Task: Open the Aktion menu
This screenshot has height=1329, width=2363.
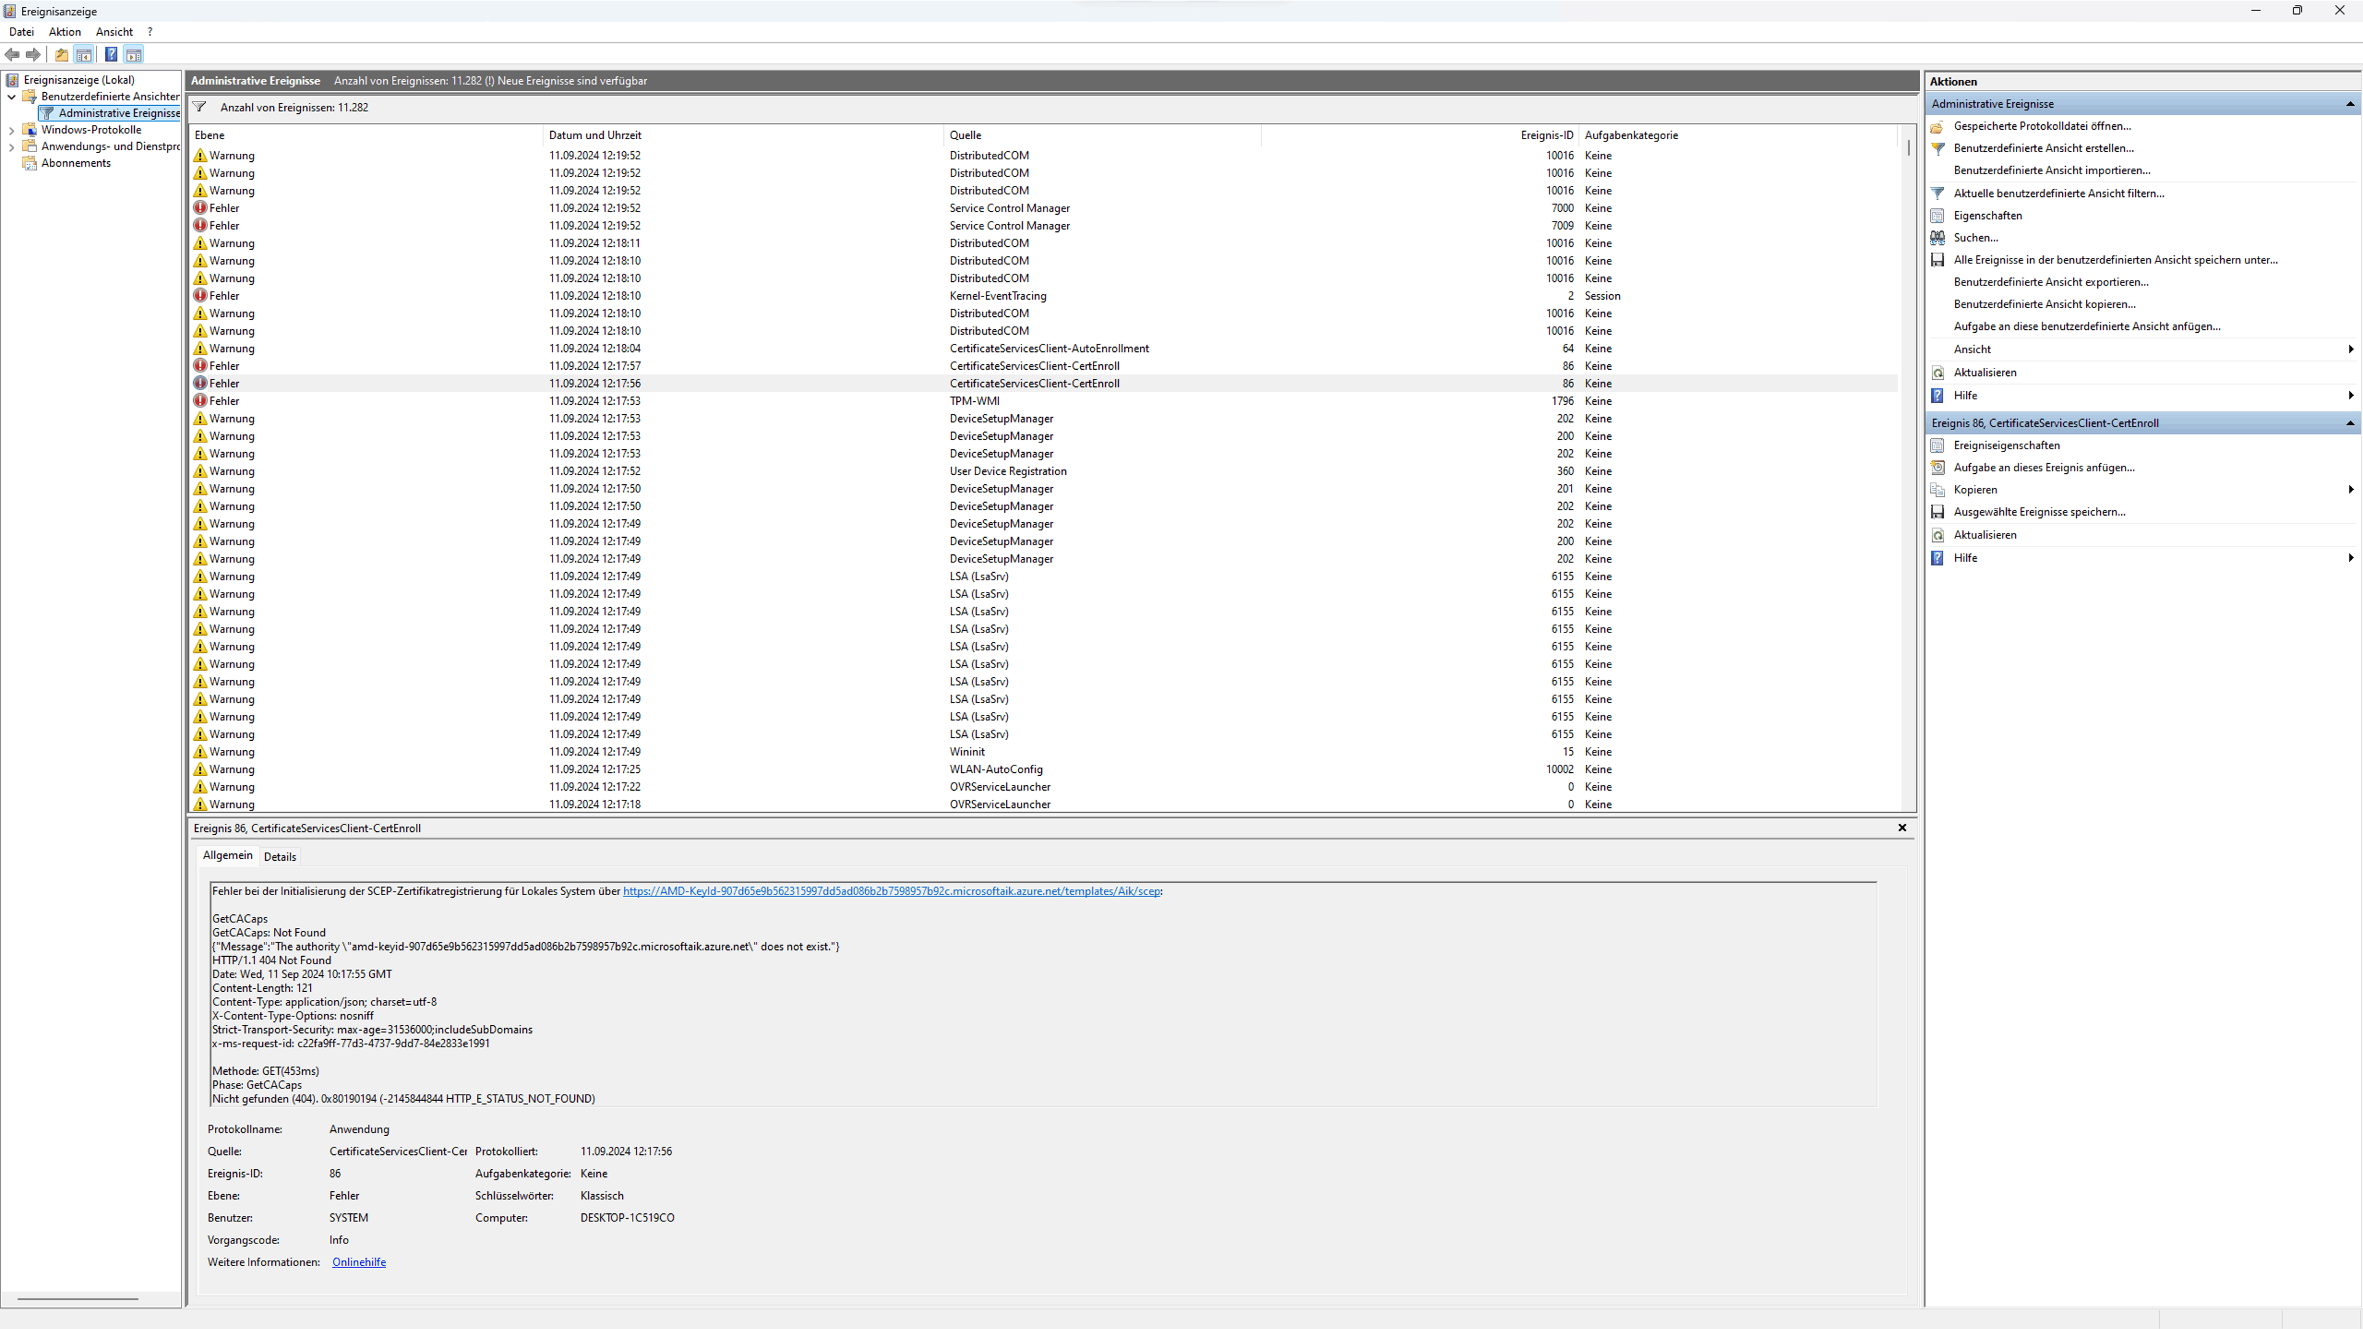Action: click(65, 32)
